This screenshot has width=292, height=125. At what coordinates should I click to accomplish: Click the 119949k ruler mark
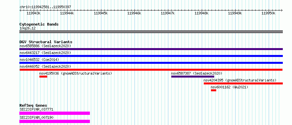tap(235, 13)
